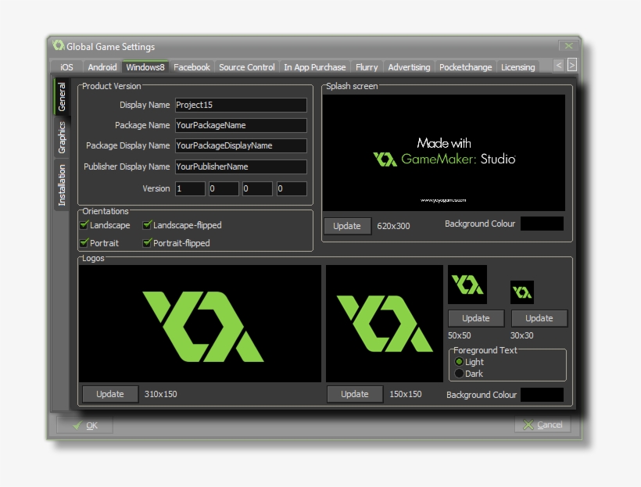
Task: Discard changes with the Cancel button
Action: click(x=543, y=424)
